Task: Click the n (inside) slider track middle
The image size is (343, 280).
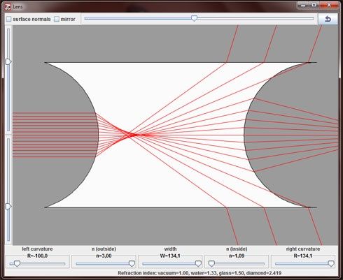Action: 237,264
